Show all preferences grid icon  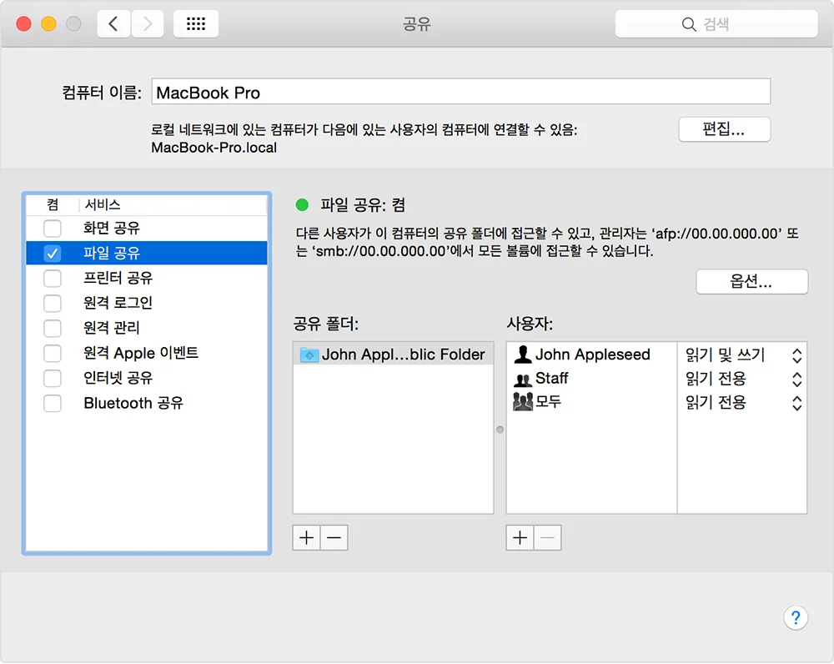(x=196, y=24)
